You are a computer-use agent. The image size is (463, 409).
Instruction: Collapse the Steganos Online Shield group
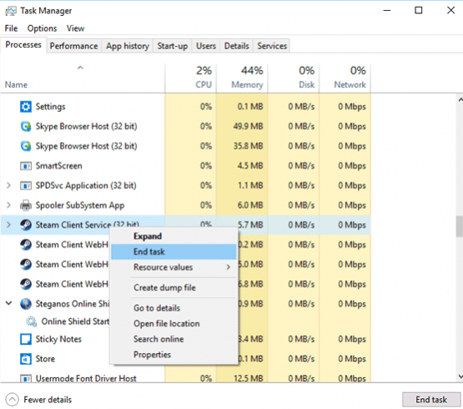[x=9, y=303]
